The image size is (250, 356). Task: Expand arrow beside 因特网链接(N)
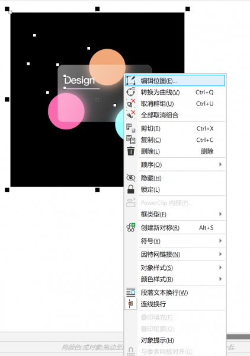[220, 254]
